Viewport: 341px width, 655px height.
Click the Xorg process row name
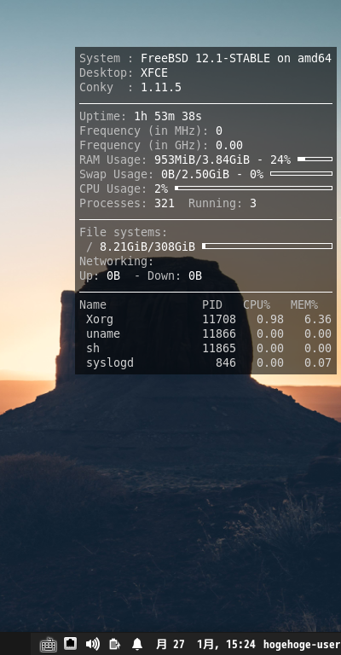tap(100, 320)
